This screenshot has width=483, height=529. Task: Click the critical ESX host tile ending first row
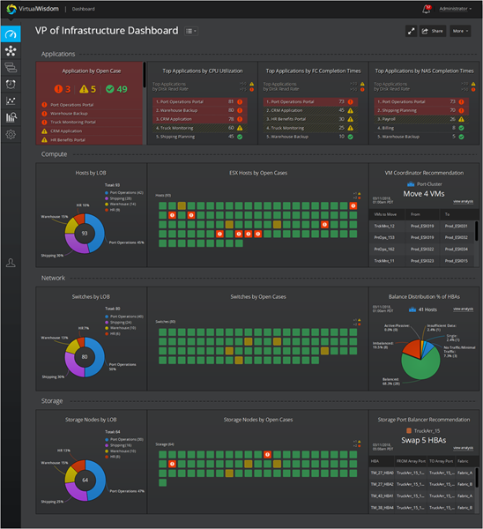(353, 205)
